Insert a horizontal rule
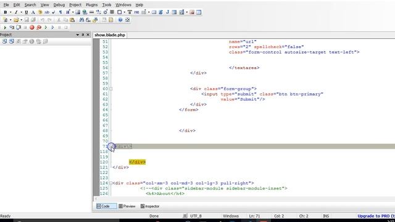Image resolution: width=395 pixels, height=222 pixels. coord(91,12)
